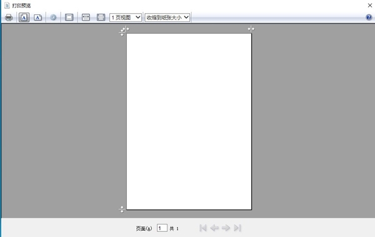Open the "收缩到纸张大小" scaling dropdown

coord(167,17)
